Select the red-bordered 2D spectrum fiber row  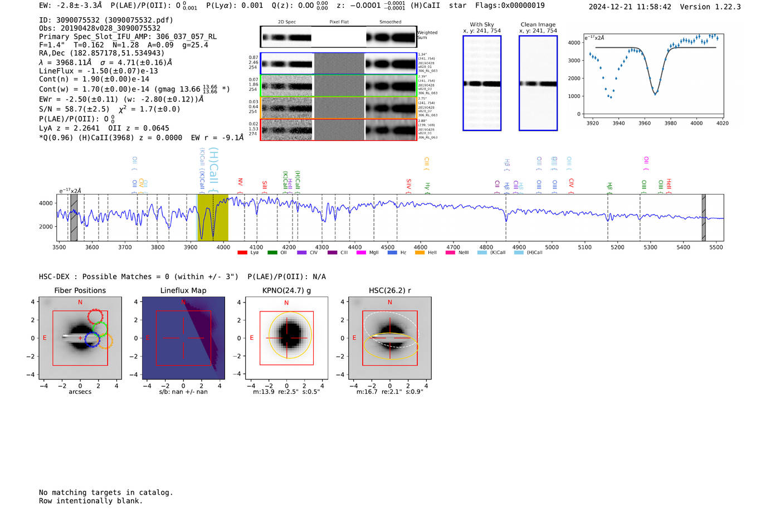(x=339, y=129)
